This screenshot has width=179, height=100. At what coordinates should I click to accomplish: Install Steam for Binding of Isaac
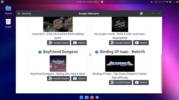point(121,82)
